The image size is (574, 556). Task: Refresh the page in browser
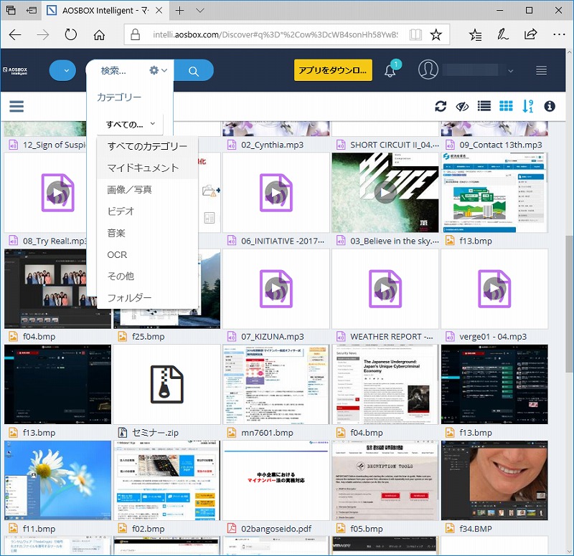tap(70, 34)
